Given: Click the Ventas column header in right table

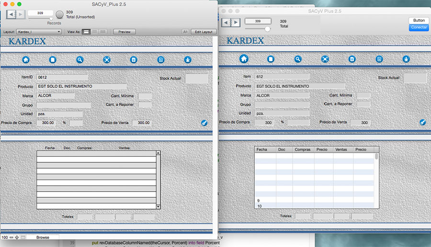Looking at the screenshot, I should 341,150.
